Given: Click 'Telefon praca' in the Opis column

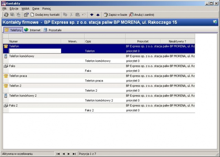Looking at the screenshot, I should tap(94, 81).
